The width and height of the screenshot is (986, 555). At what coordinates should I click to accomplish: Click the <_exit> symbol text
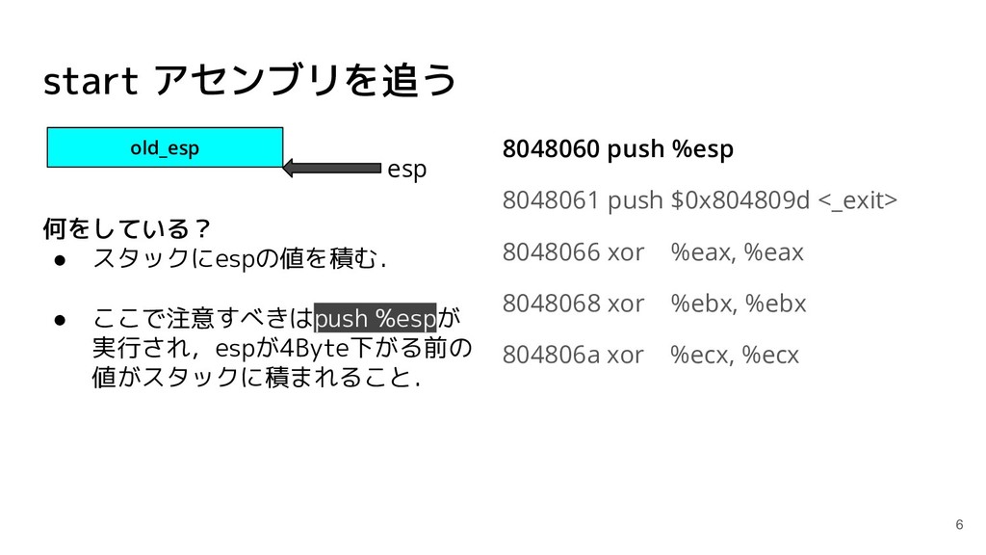(858, 200)
